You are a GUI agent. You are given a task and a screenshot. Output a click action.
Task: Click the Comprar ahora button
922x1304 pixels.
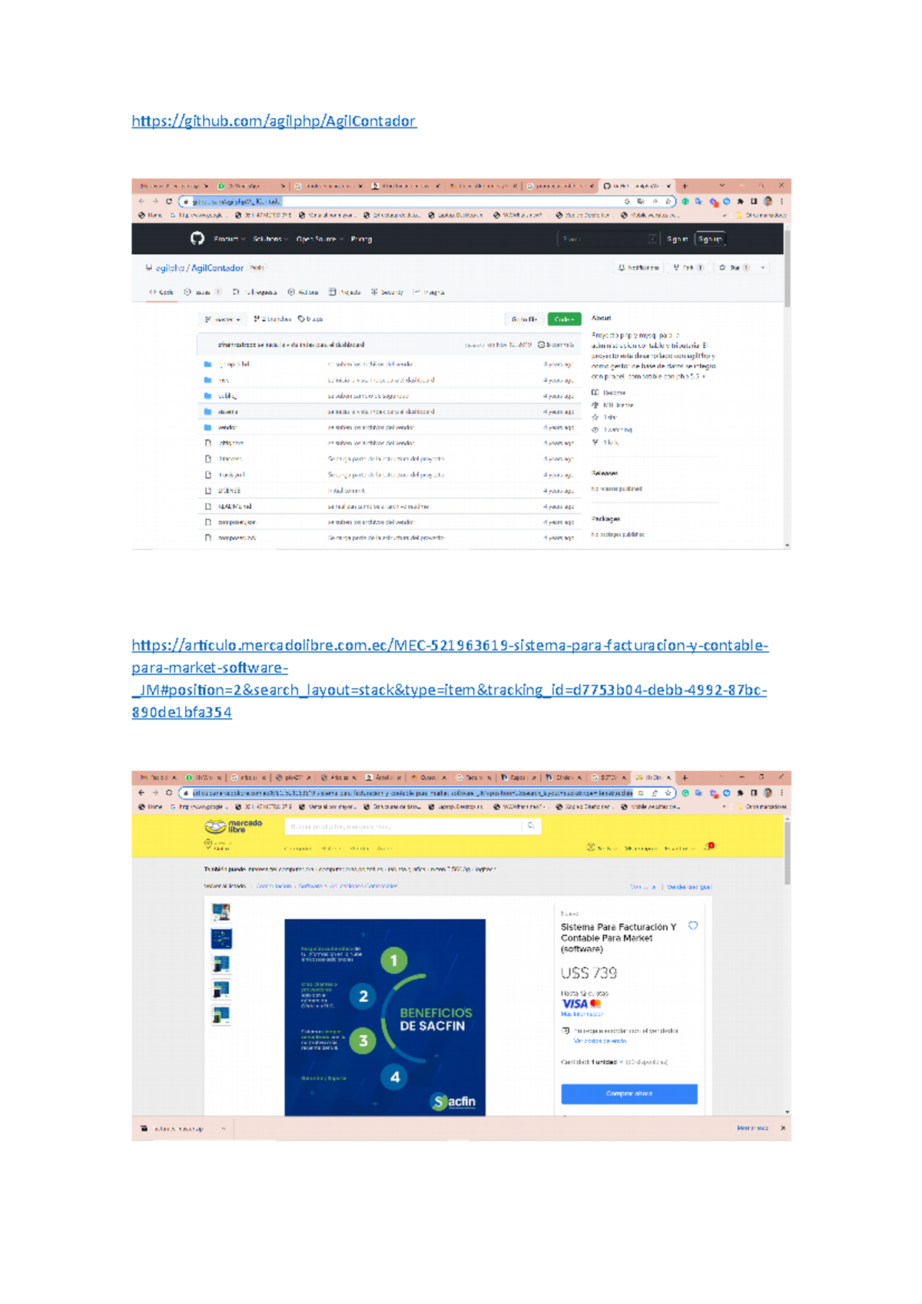pyautogui.click(x=629, y=1094)
